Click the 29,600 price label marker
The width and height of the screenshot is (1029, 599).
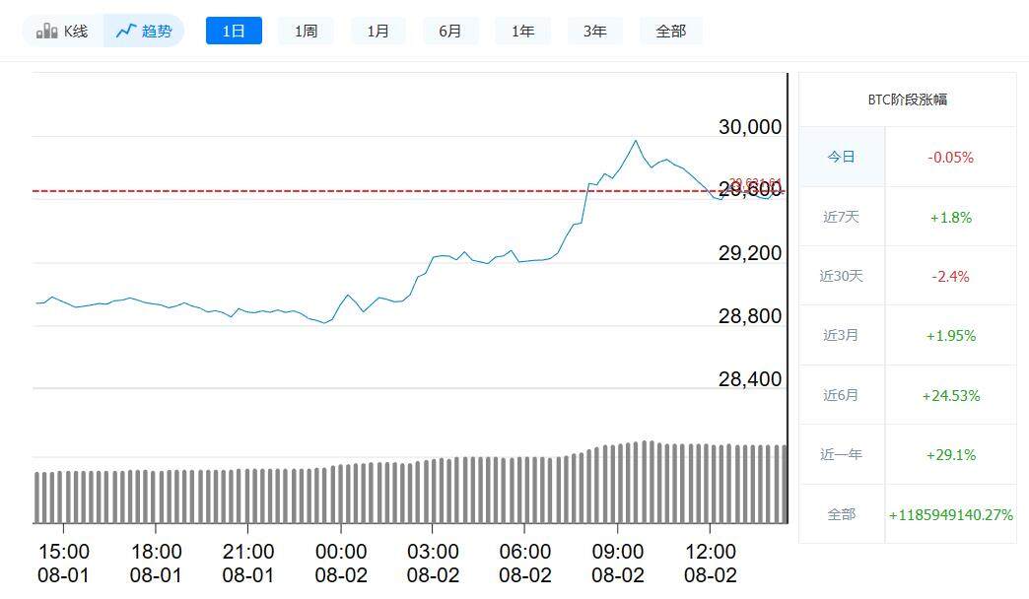[753, 188]
